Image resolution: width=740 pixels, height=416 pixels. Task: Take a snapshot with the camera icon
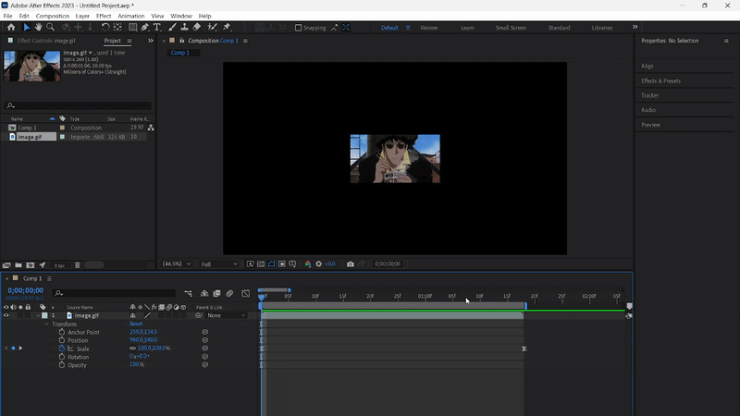[x=351, y=264]
